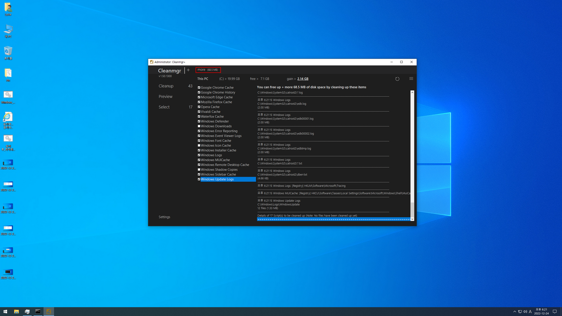The image size is (562, 316).
Task: Toggle the Windows Installer Cache checkbox
Action: pyautogui.click(x=199, y=150)
